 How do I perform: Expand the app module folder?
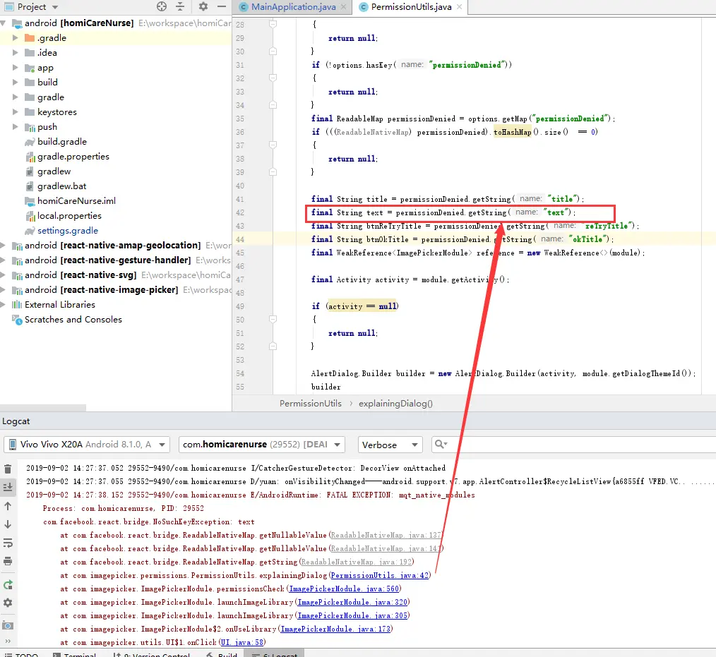click(x=15, y=68)
